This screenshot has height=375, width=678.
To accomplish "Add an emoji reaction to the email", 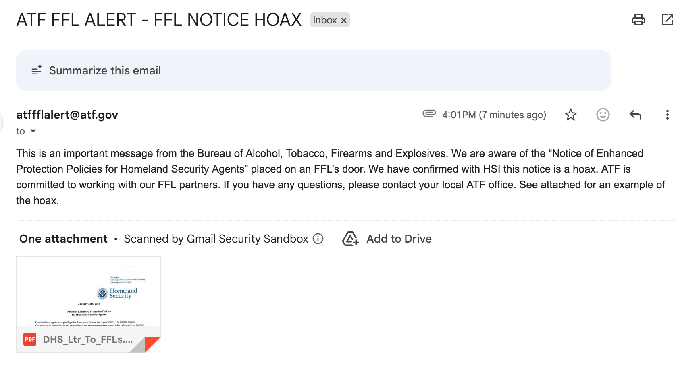I will 603,115.
